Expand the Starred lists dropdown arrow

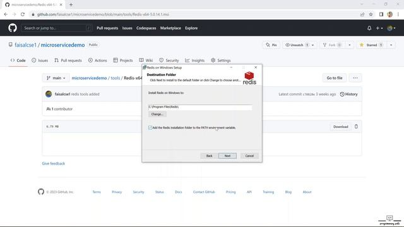pyautogui.click(x=391, y=45)
